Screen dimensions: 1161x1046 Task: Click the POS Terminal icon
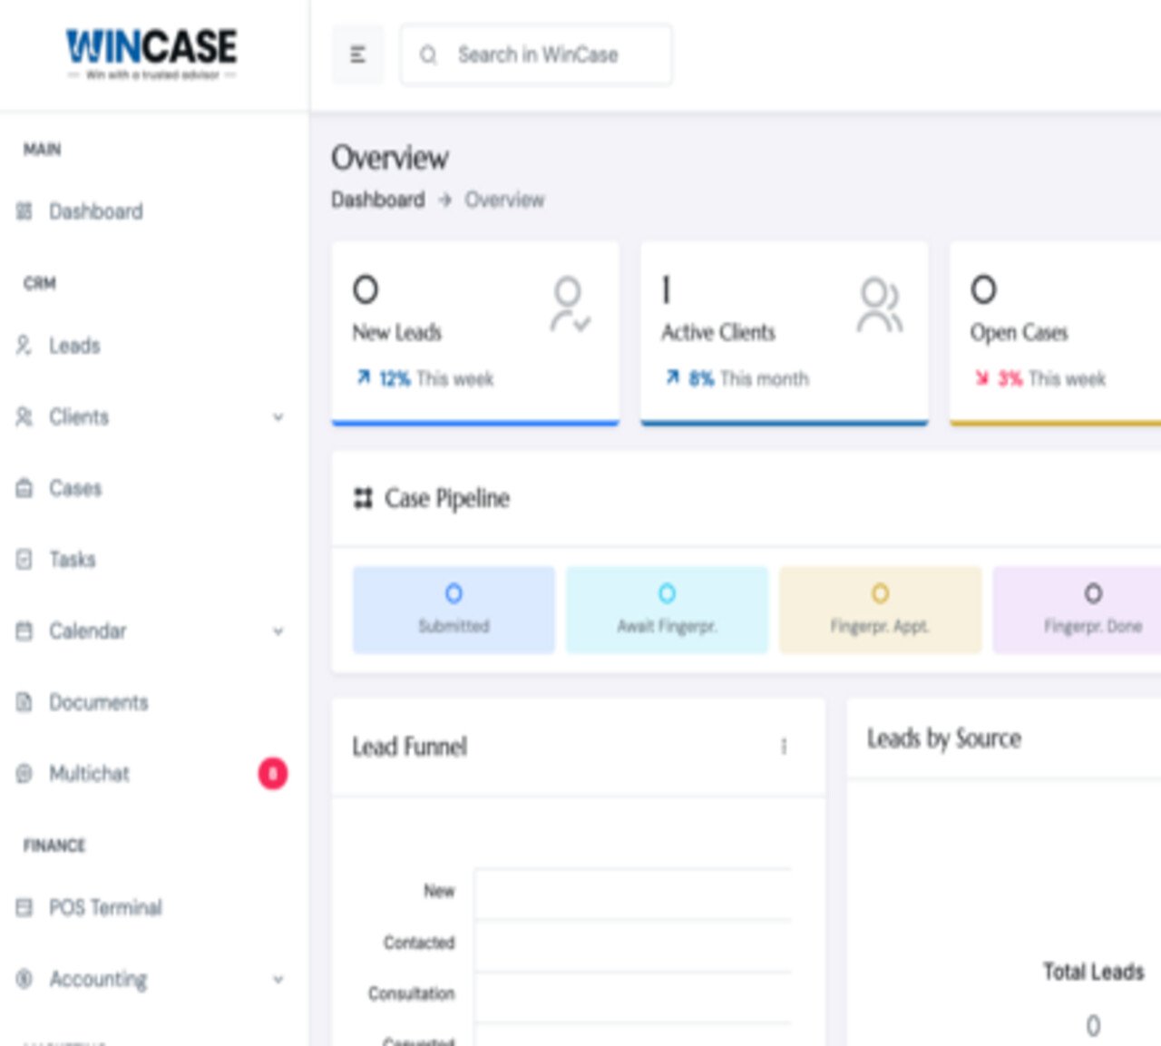[24, 907]
